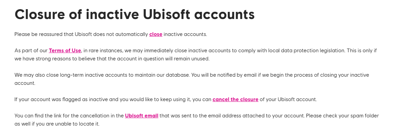Click the phrase "local data protection legislation"
Screen dimensions: 400x132
(x=307, y=50)
